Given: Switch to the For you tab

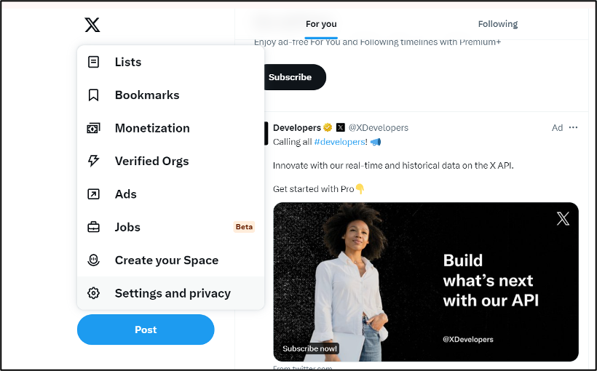Looking at the screenshot, I should coord(321,24).
